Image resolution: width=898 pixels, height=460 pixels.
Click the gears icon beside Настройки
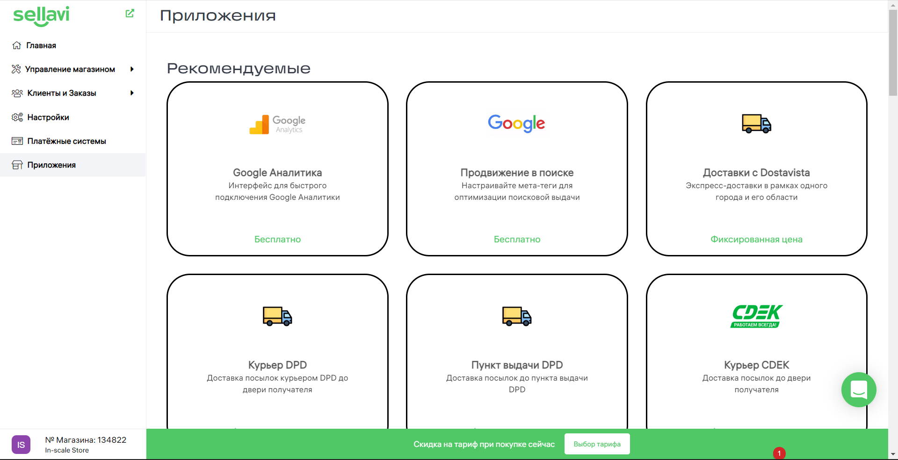17,117
